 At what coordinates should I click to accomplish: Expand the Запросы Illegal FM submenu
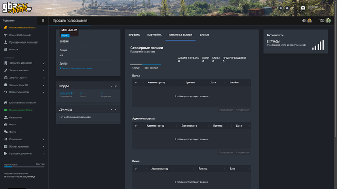[43, 85]
